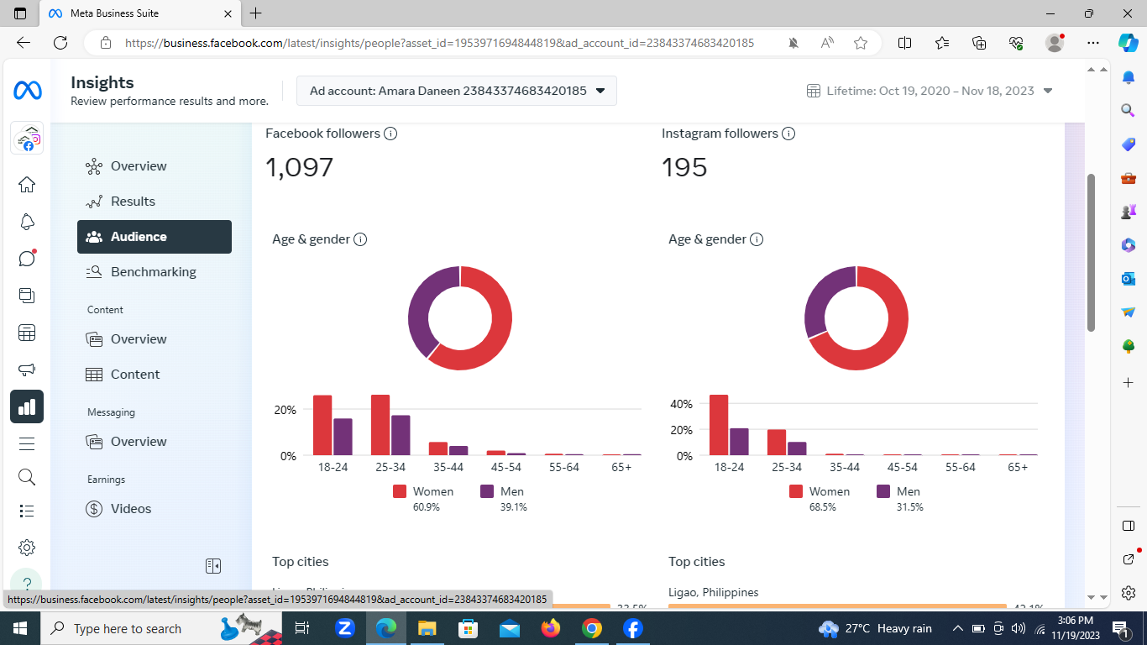Click the browser address bar URL
1147x645 pixels.
[x=440, y=43]
